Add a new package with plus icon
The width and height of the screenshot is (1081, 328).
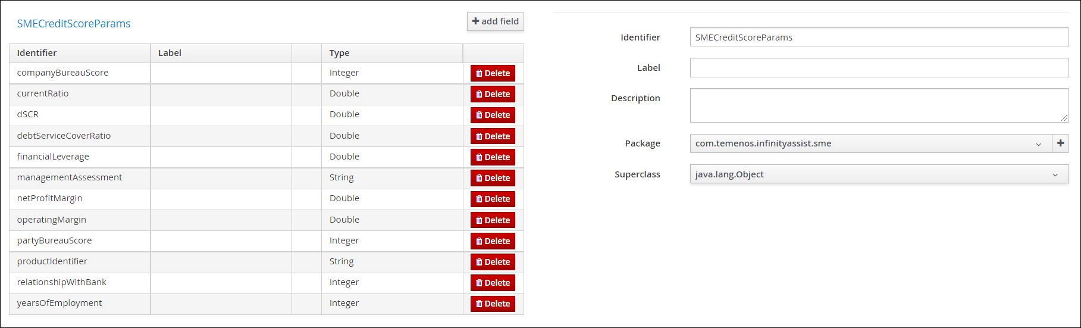pos(1060,143)
